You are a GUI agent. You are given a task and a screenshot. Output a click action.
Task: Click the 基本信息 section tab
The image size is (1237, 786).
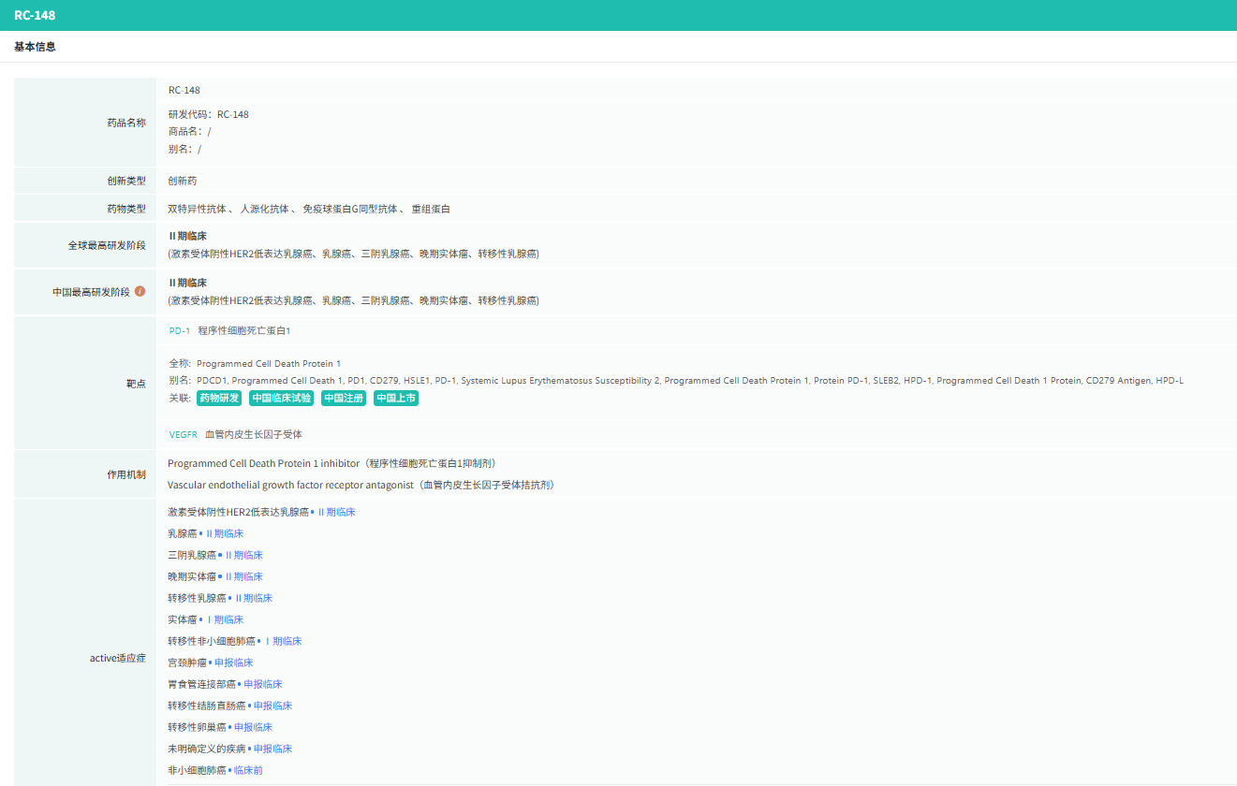tap(35, 47)
